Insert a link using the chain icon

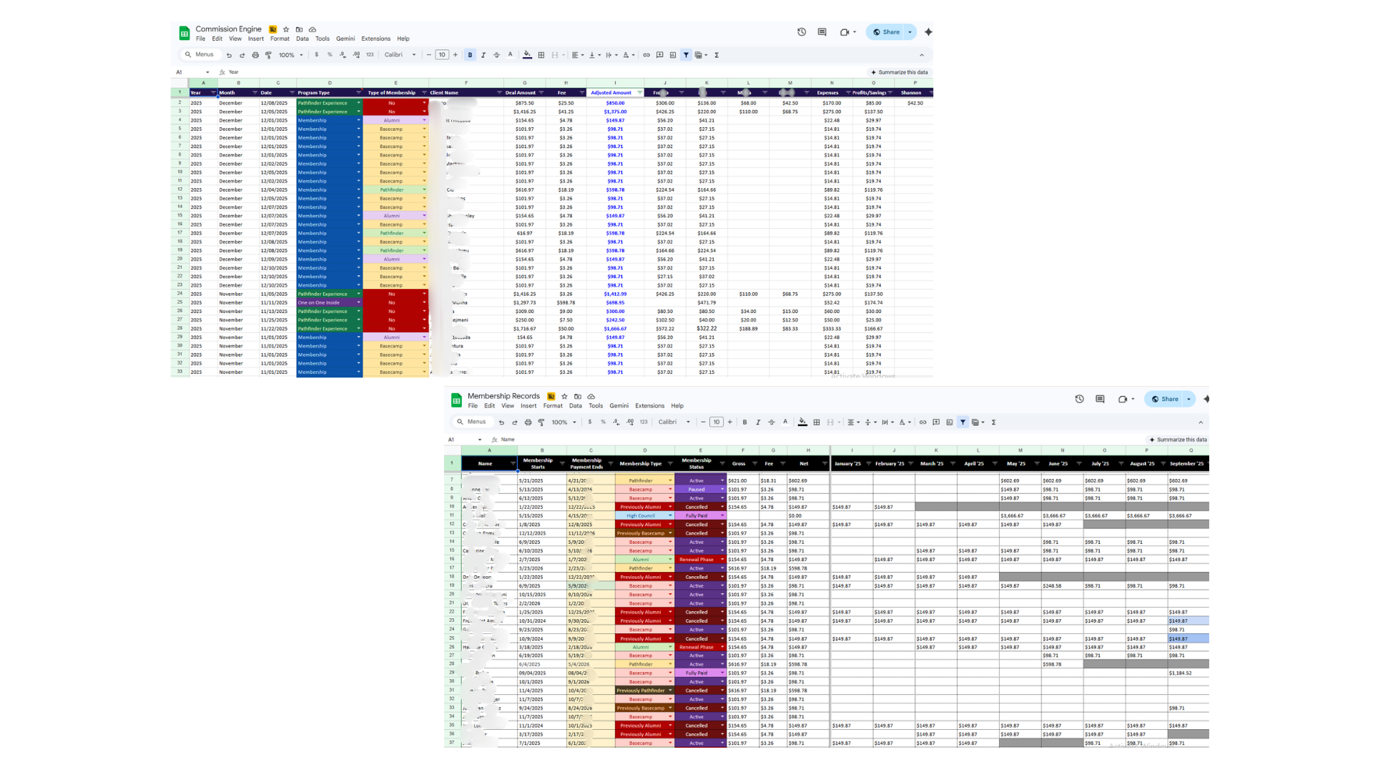pos(646,54)
